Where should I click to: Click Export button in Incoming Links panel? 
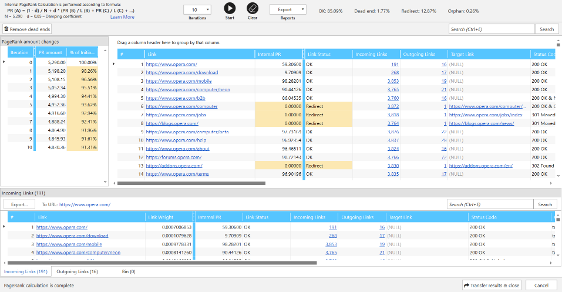click(x=19, y=204)
